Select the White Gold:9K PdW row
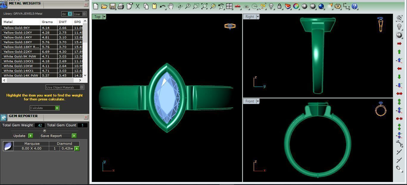The height and width of the screenshot is (185, 407). click(42, 56)
